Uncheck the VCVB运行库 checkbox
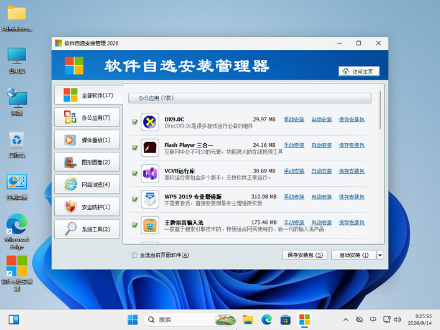This screenshot has height=330, width=440. [x=134, y=174]
